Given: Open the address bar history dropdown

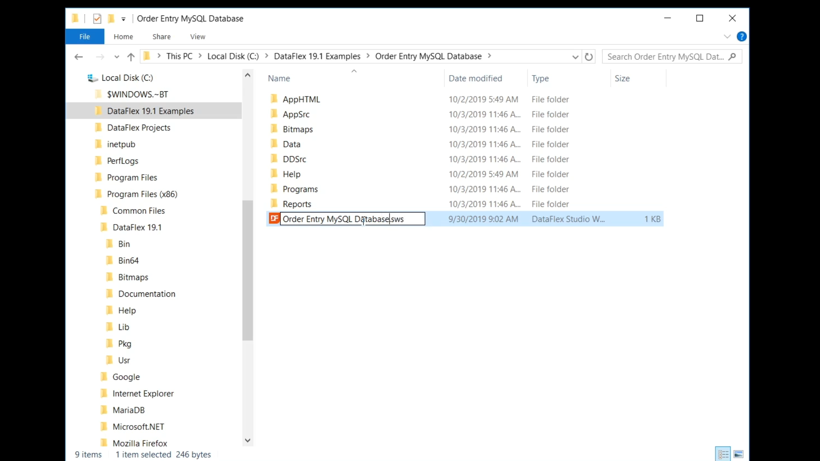Looking at the screenshot, I should pyautogui.click(x=575, y=57).
